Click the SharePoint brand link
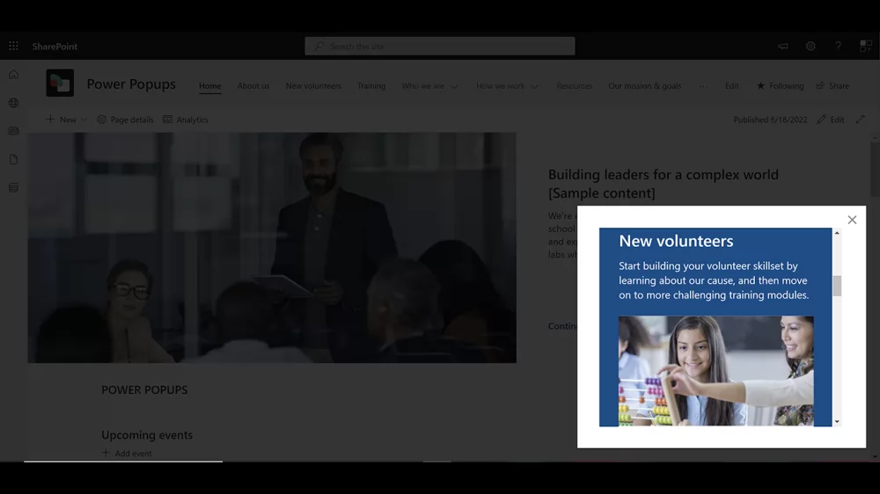Viewport: 880px width, 494px height. tap(55, 47)
